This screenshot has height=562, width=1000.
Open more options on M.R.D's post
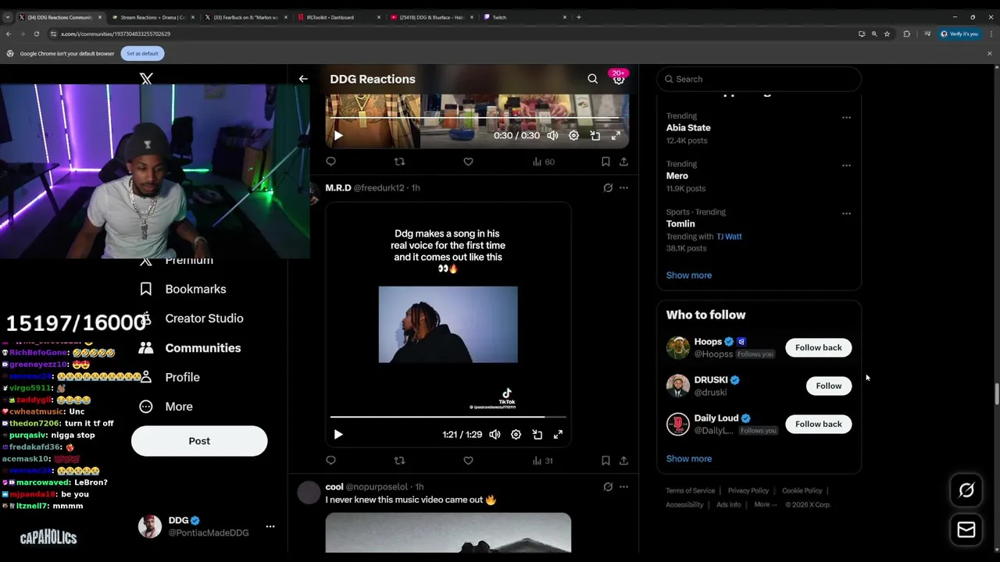623,187
